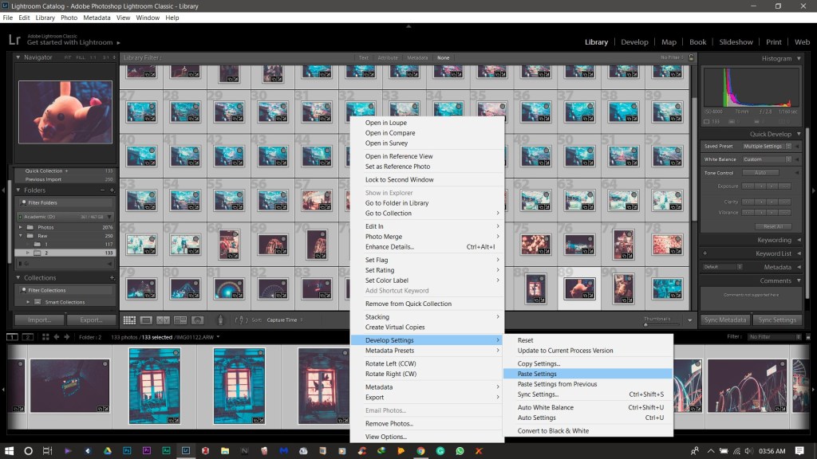The height and width of the screenshot is (459, 817).
Task: Open the White Balance Custom dropdown
Action: tap(766, 159)
